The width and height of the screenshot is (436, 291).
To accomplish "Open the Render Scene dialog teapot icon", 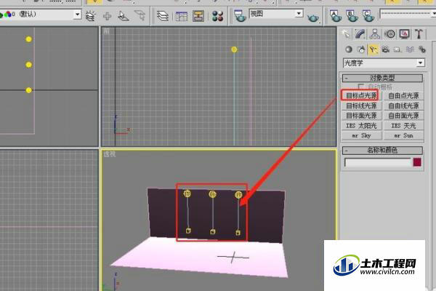I will pyautogui.click(x=240, y=15).
